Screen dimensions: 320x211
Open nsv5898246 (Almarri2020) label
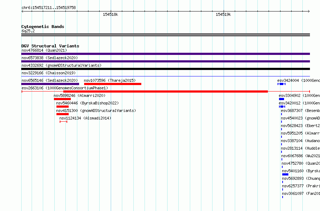(79, 95)
